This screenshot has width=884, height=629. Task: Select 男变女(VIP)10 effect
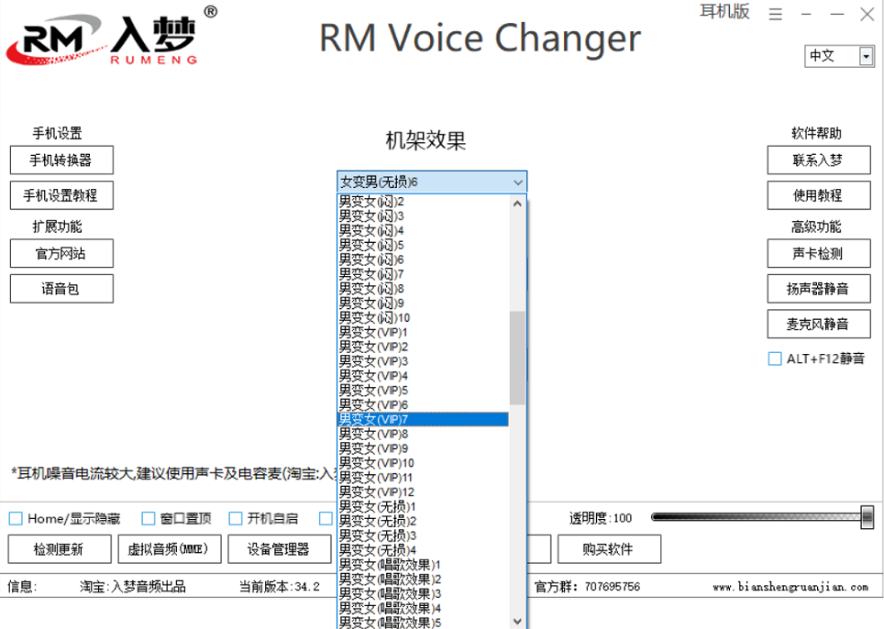[424, 463]
